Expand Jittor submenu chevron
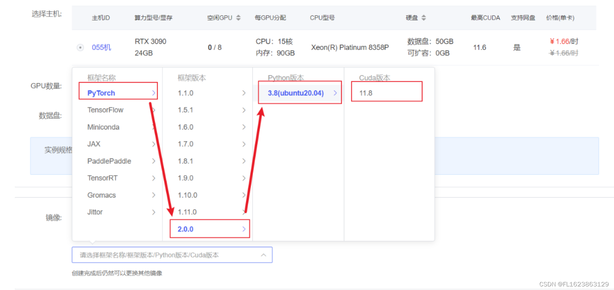Viewport: 614px width, 290px height. click(x=154, y=212)
